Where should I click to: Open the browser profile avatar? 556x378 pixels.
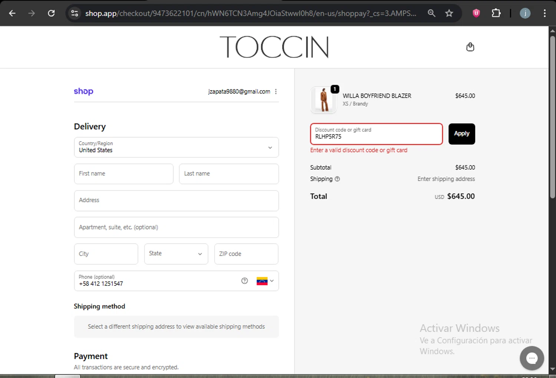pos(525,13)
